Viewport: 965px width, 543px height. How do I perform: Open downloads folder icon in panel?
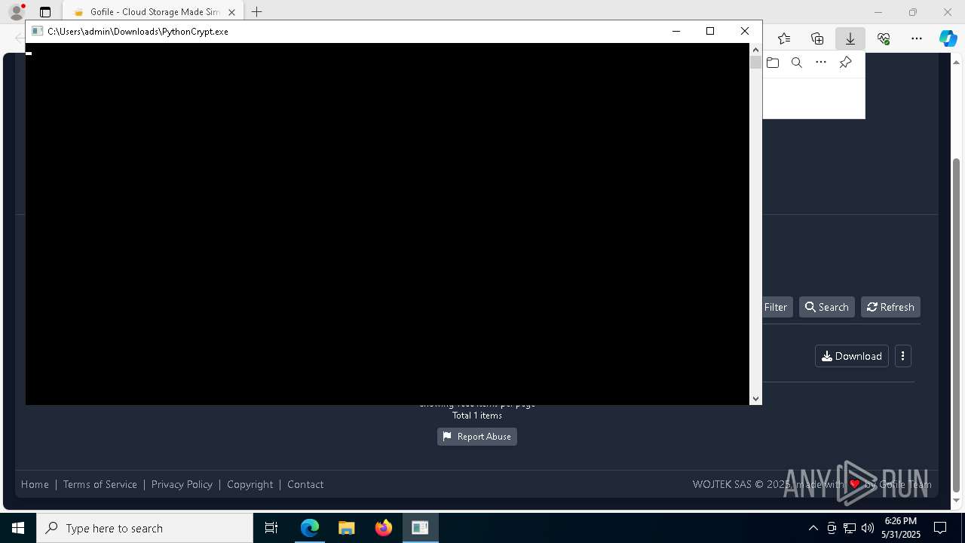(773, 63)
